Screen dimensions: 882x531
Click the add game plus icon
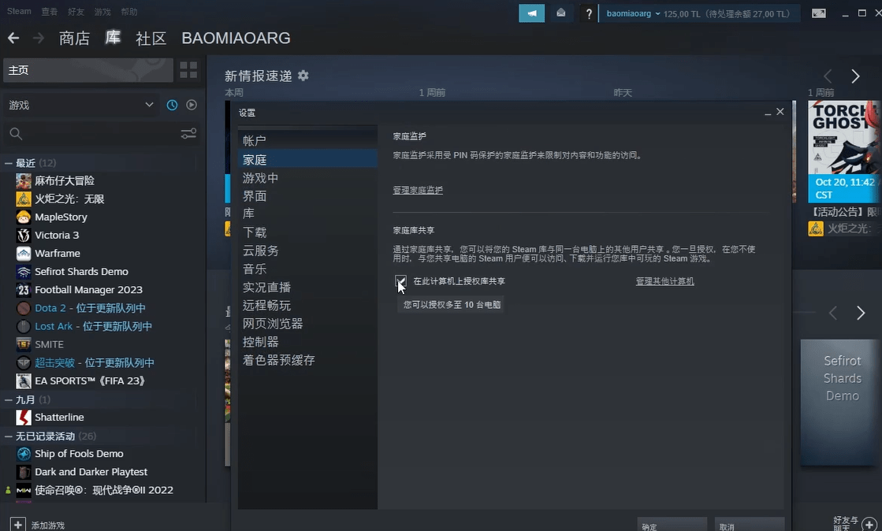[18, 524]
